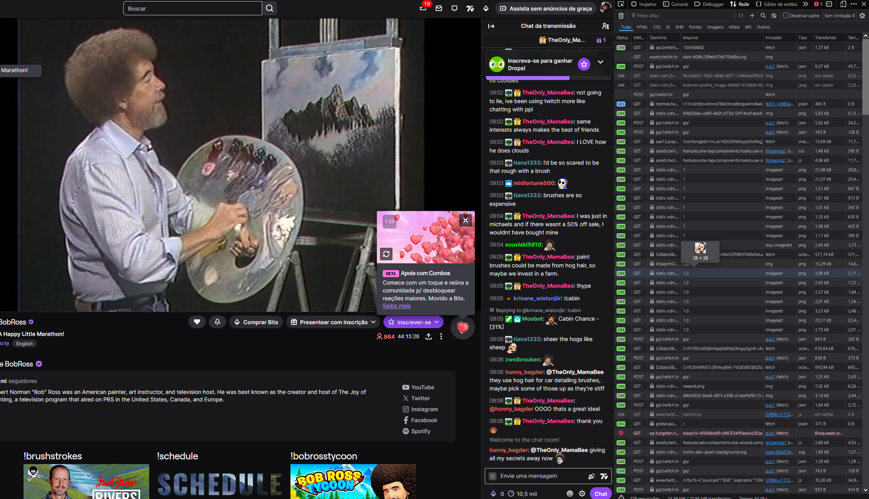The width and height of the screenshot is (869, 499).
Task: Click the Comprar Bits button
Action: 256,322
